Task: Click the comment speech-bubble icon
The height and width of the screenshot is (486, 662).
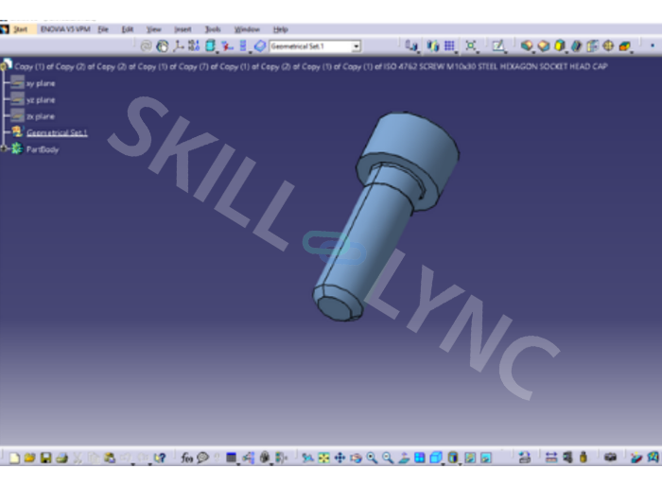Action: [202, 458]
